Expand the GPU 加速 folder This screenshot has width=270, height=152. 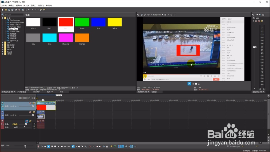pos(3,47)
